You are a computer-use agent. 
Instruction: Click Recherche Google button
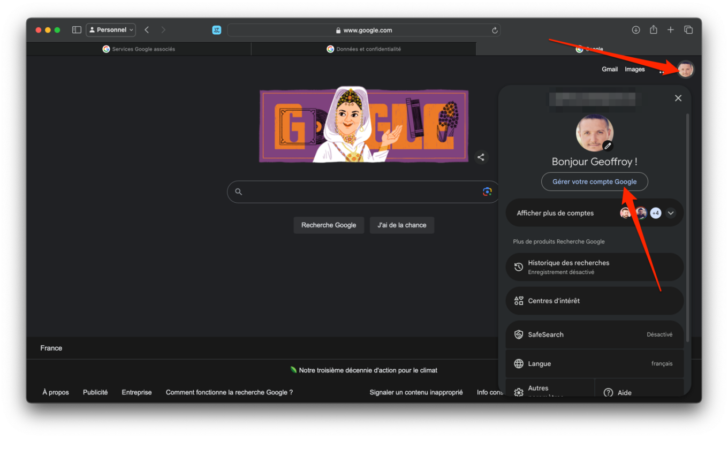click(x=329, y=225)
